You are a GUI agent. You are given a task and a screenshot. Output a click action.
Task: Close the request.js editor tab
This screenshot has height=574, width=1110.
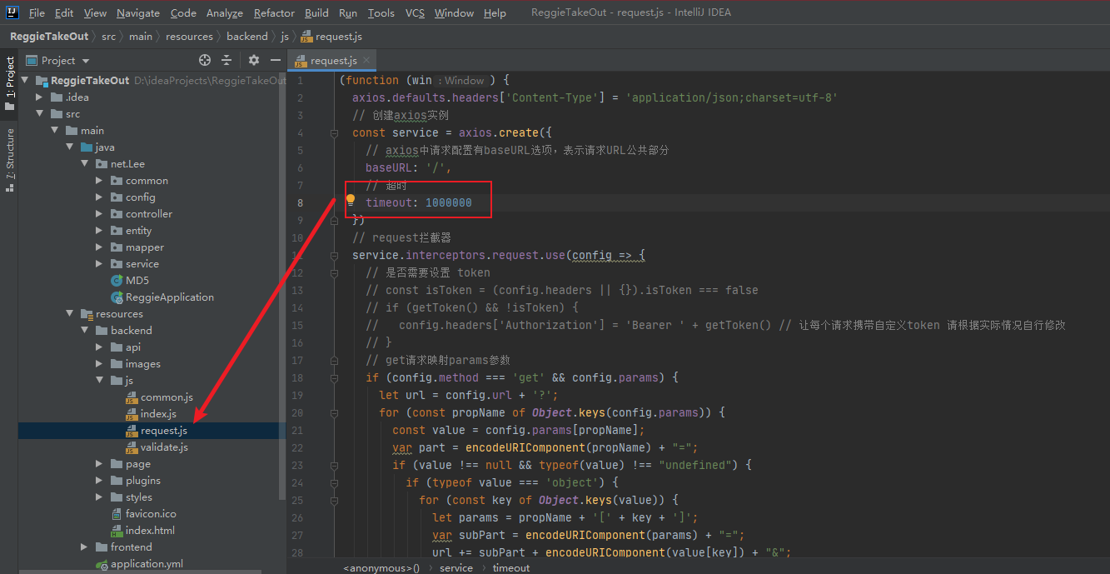pos(366,60)
